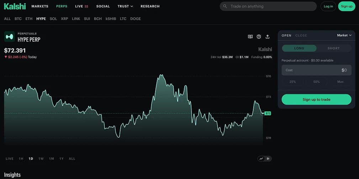359x179 pixels.
Task: Select the BCH filter
Action: [x=98, y=19]
